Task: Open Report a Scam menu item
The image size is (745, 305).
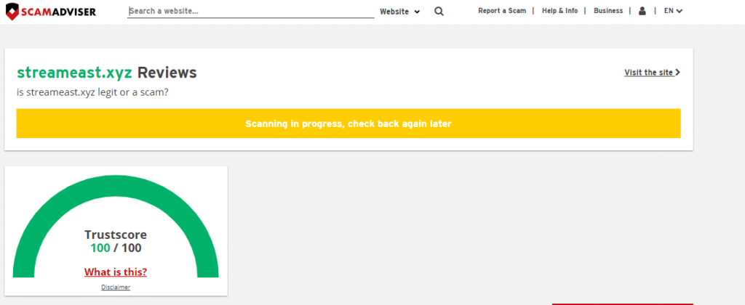Action: [502, 11]
